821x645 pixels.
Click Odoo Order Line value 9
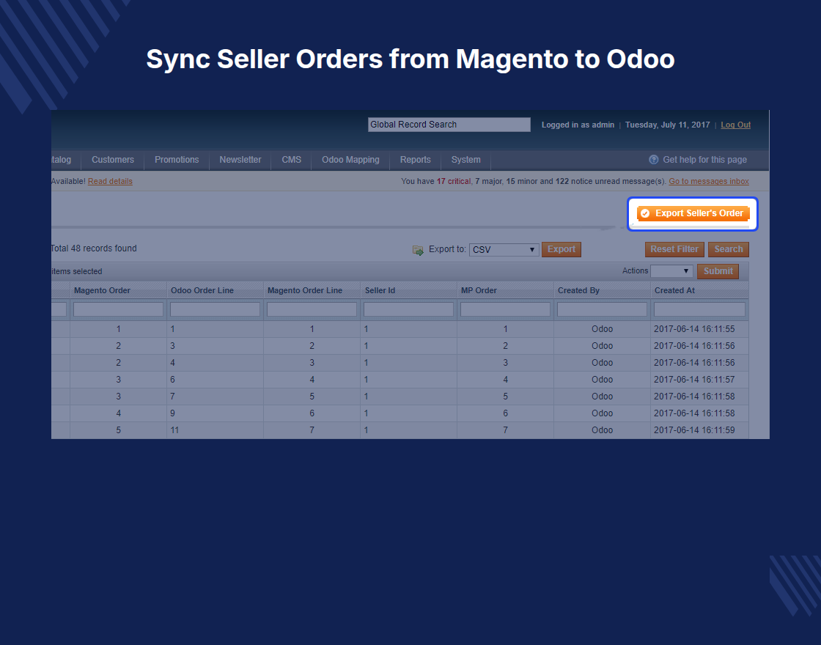(172, 413)
